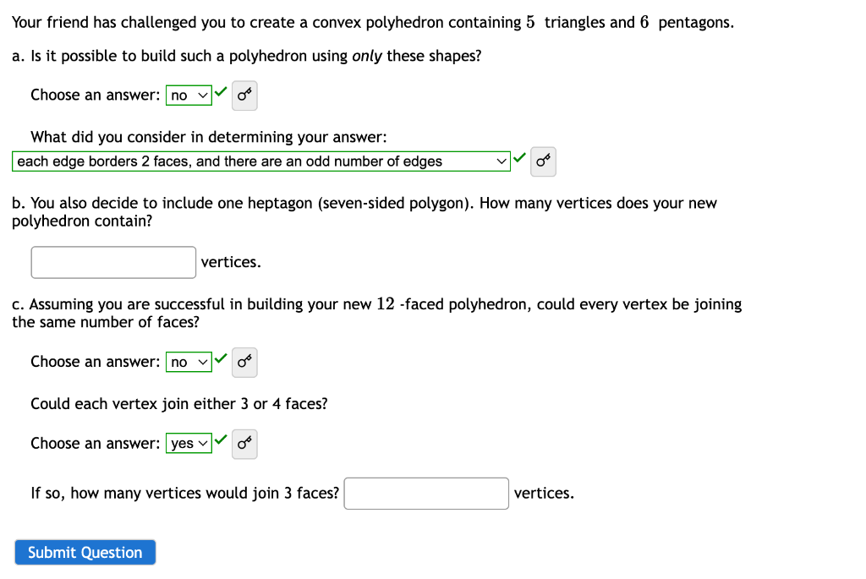Click inside the vertices input box for part b
866x579 pixels.
point(113,262)
